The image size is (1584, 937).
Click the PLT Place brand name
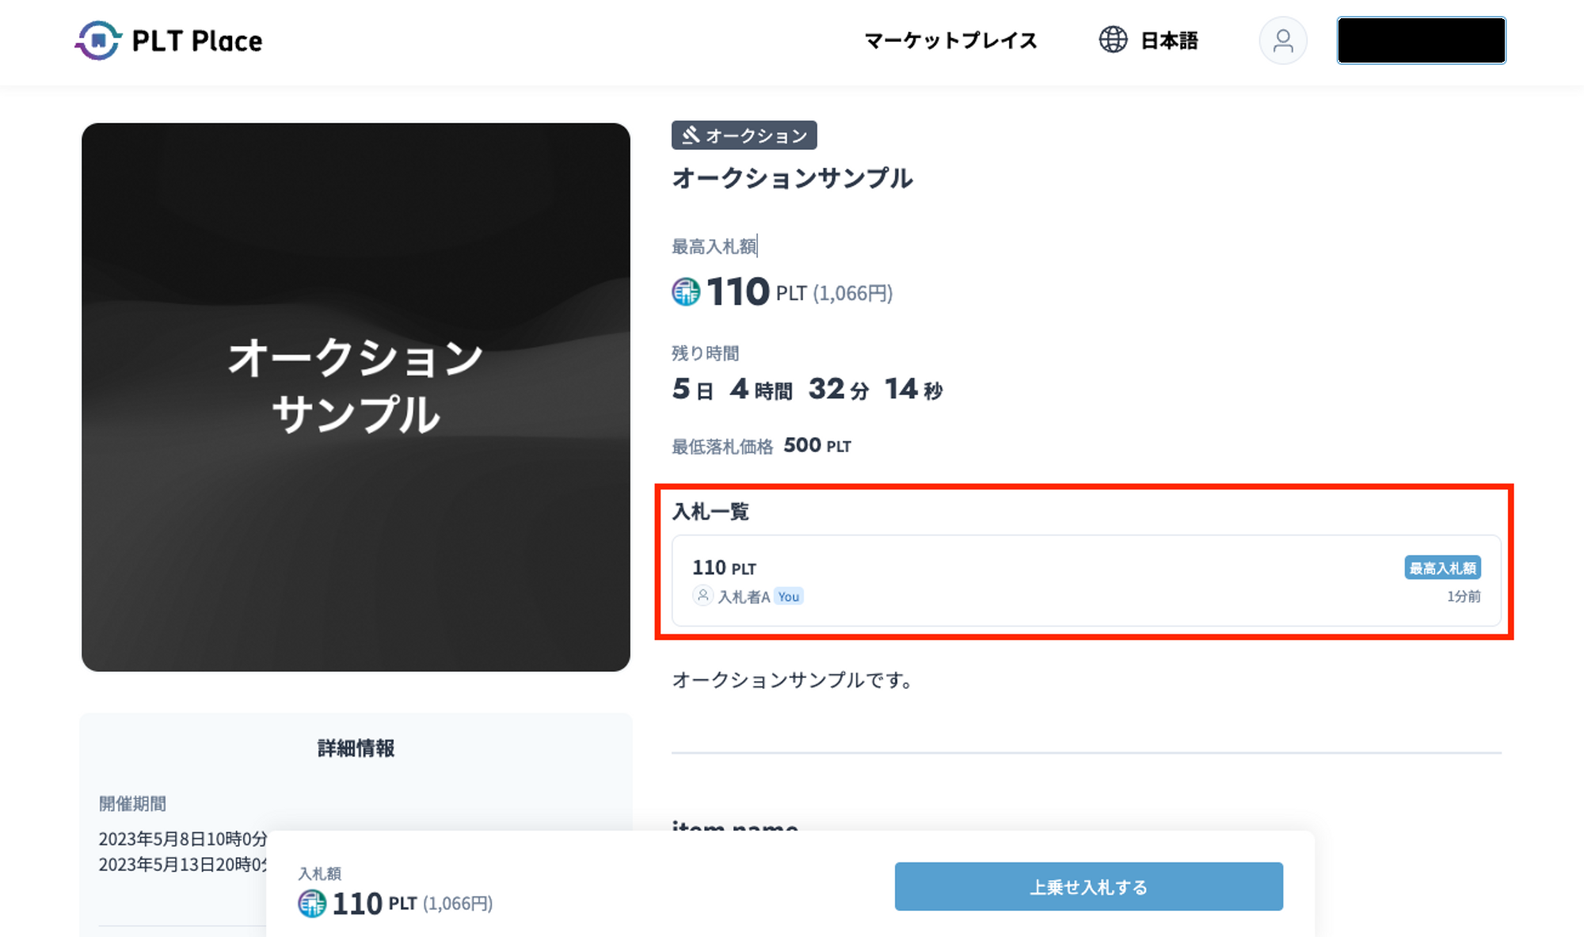pos(197,41)
